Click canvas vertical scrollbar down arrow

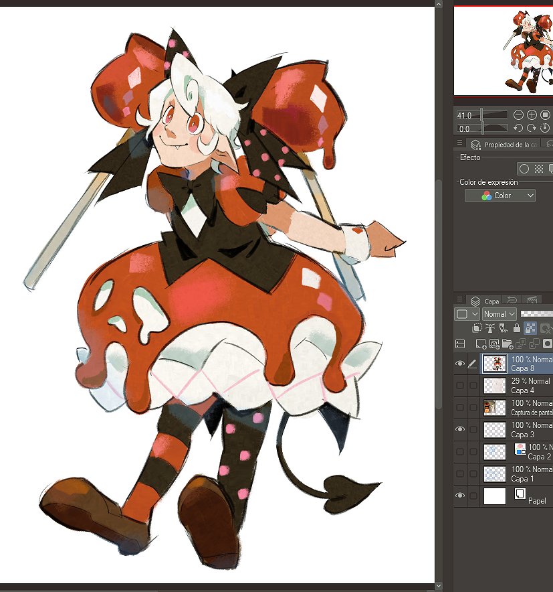click(x=438, y=585)
